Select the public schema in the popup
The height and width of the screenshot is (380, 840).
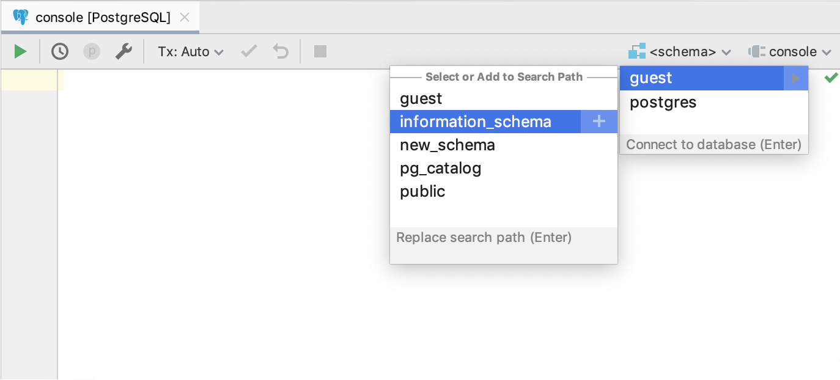point(422,191)
